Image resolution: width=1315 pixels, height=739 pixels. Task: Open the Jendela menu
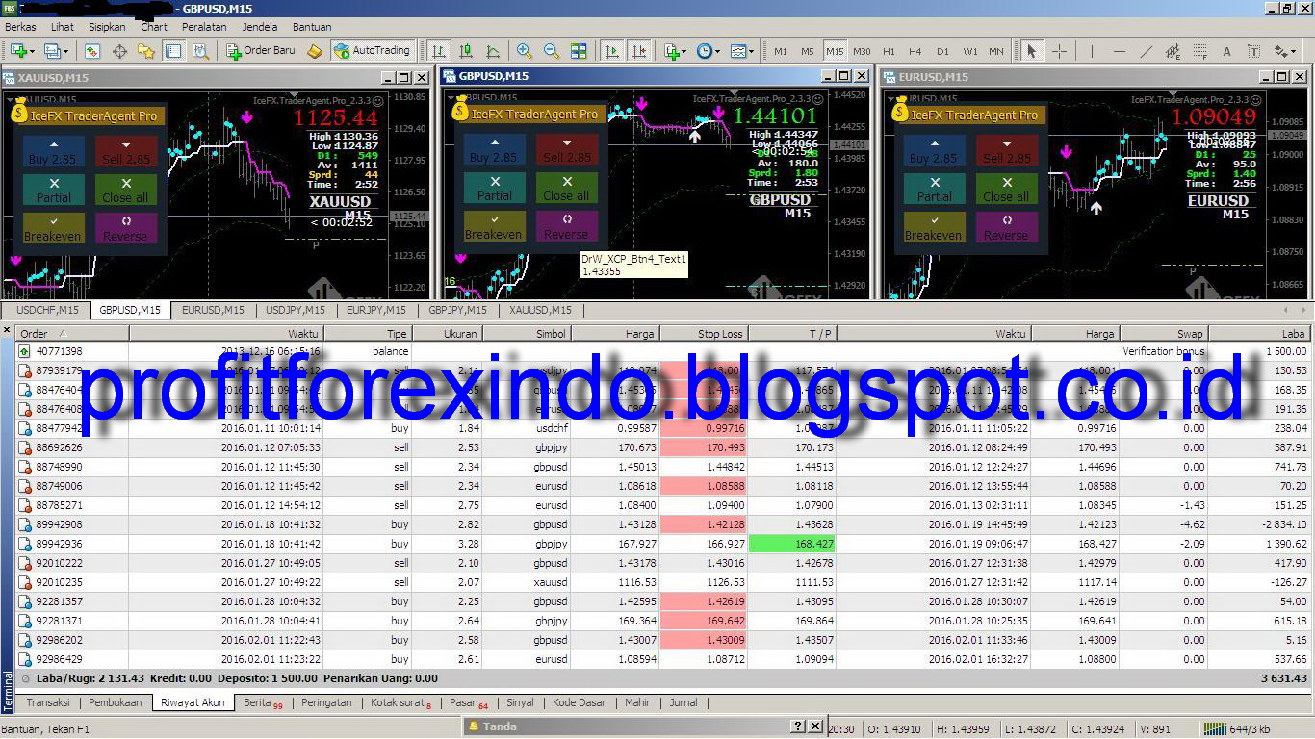260,27
